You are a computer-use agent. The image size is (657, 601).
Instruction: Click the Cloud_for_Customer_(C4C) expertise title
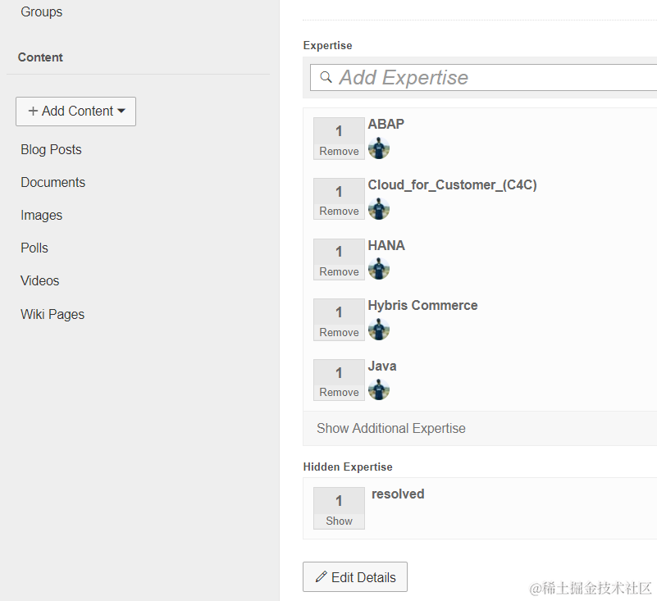(x=452, y=184)
